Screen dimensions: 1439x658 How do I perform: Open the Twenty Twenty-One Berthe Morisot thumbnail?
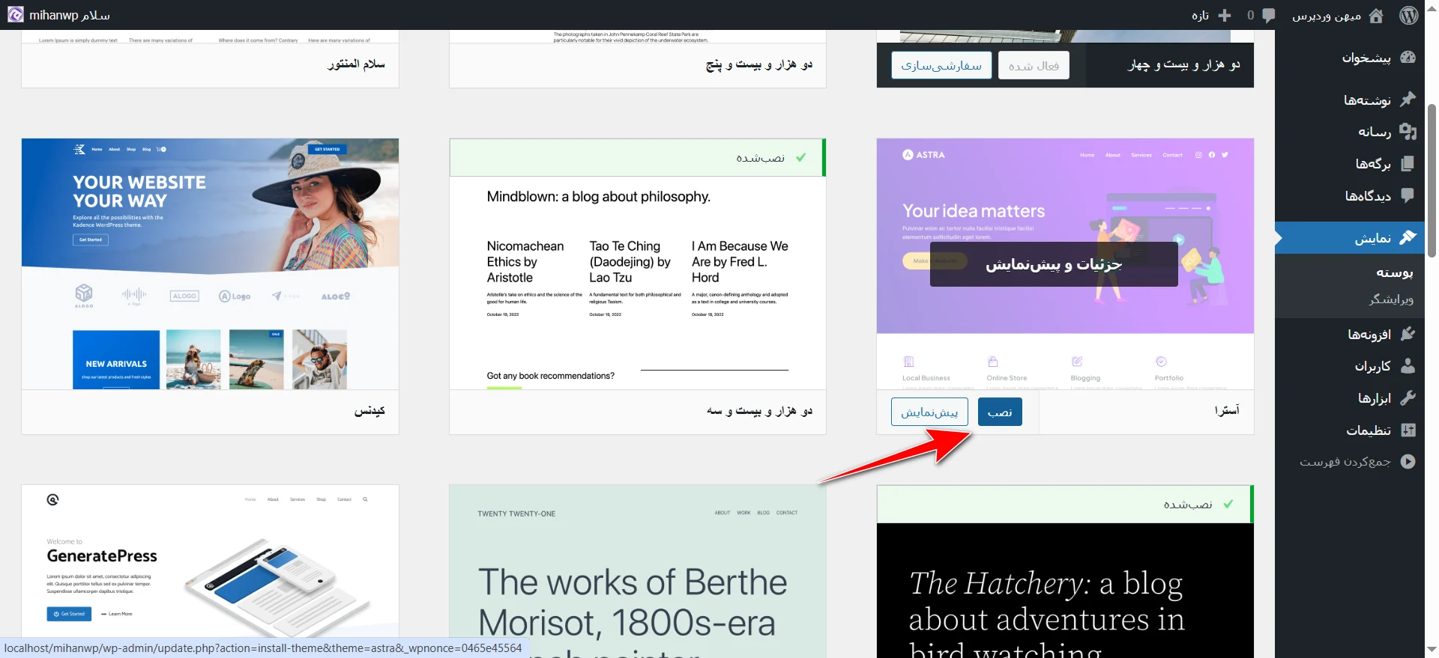(x=638, y=570)
